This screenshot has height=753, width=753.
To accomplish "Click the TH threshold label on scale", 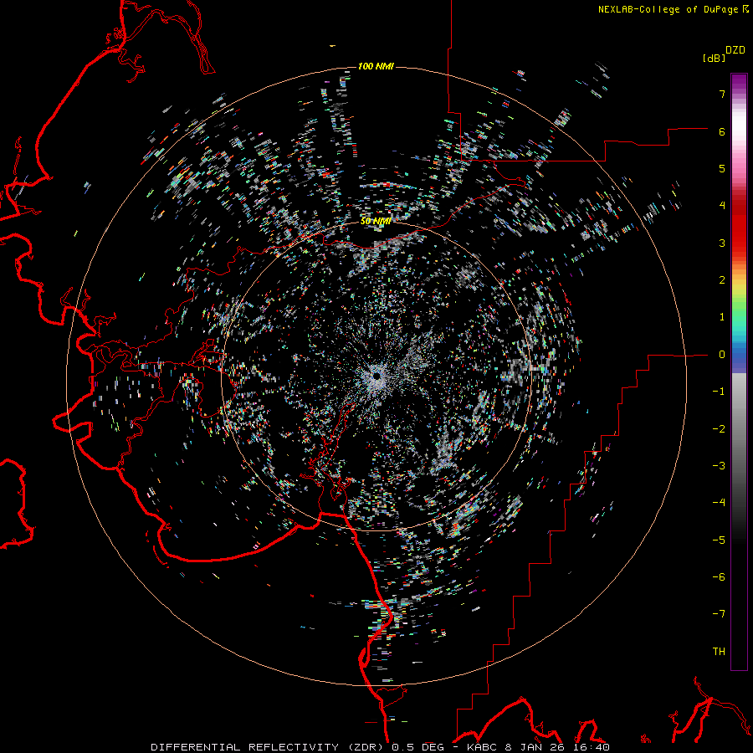I will click(719, 652).
